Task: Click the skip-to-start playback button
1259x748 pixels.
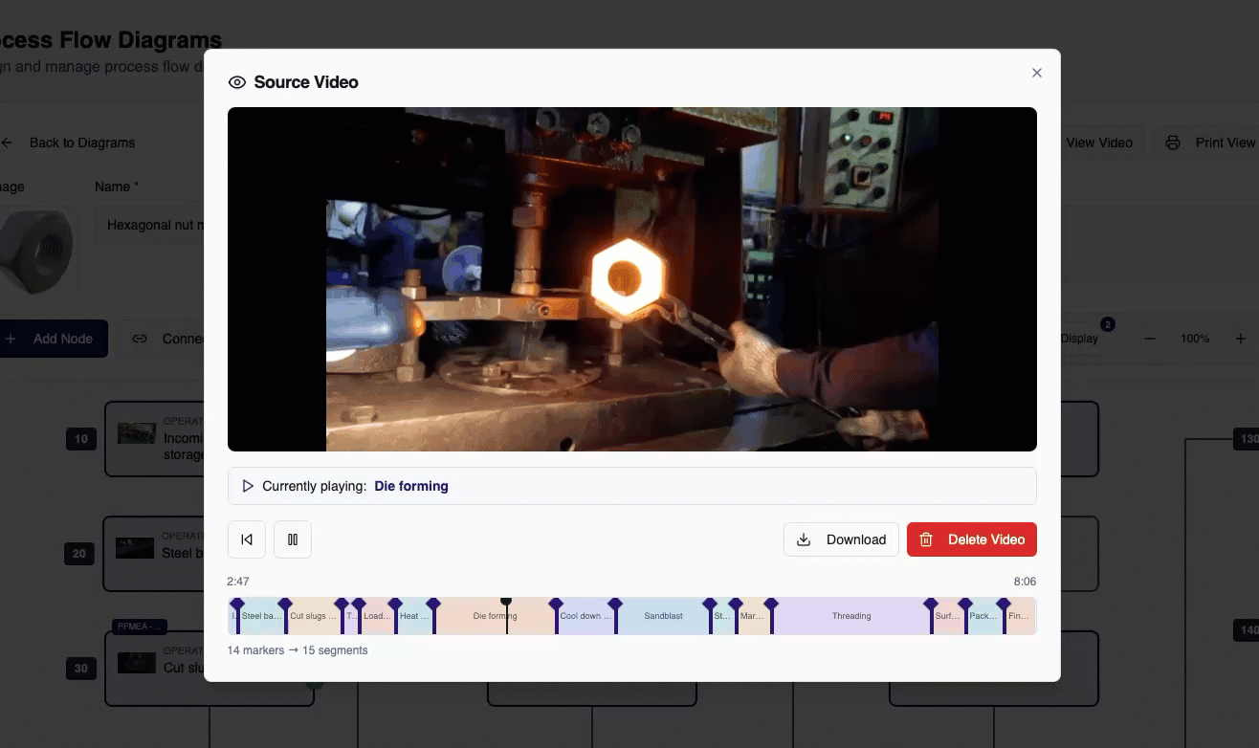Action: 247,539
